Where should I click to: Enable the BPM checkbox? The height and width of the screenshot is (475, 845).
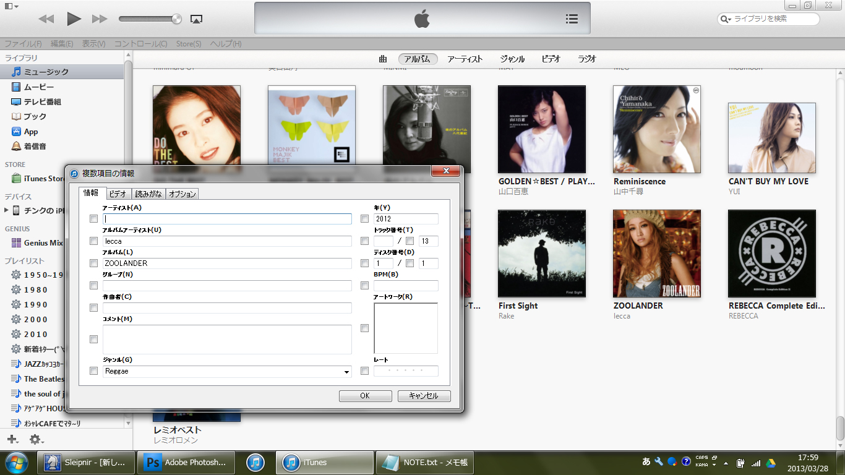coord(364,286)
